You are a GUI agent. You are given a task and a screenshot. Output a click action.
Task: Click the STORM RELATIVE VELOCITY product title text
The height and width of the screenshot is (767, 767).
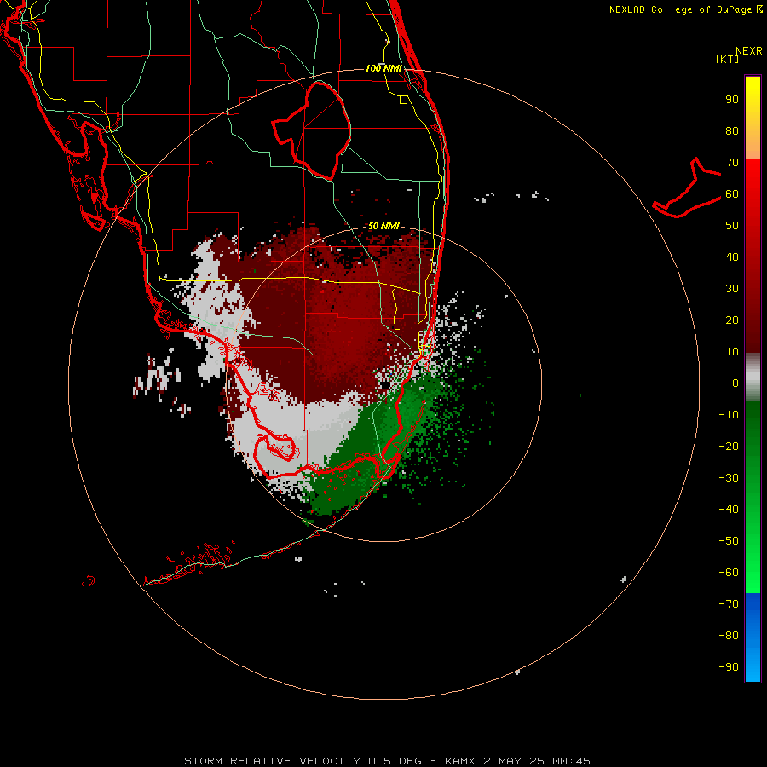pyautogui.click(x=272, y=761)
